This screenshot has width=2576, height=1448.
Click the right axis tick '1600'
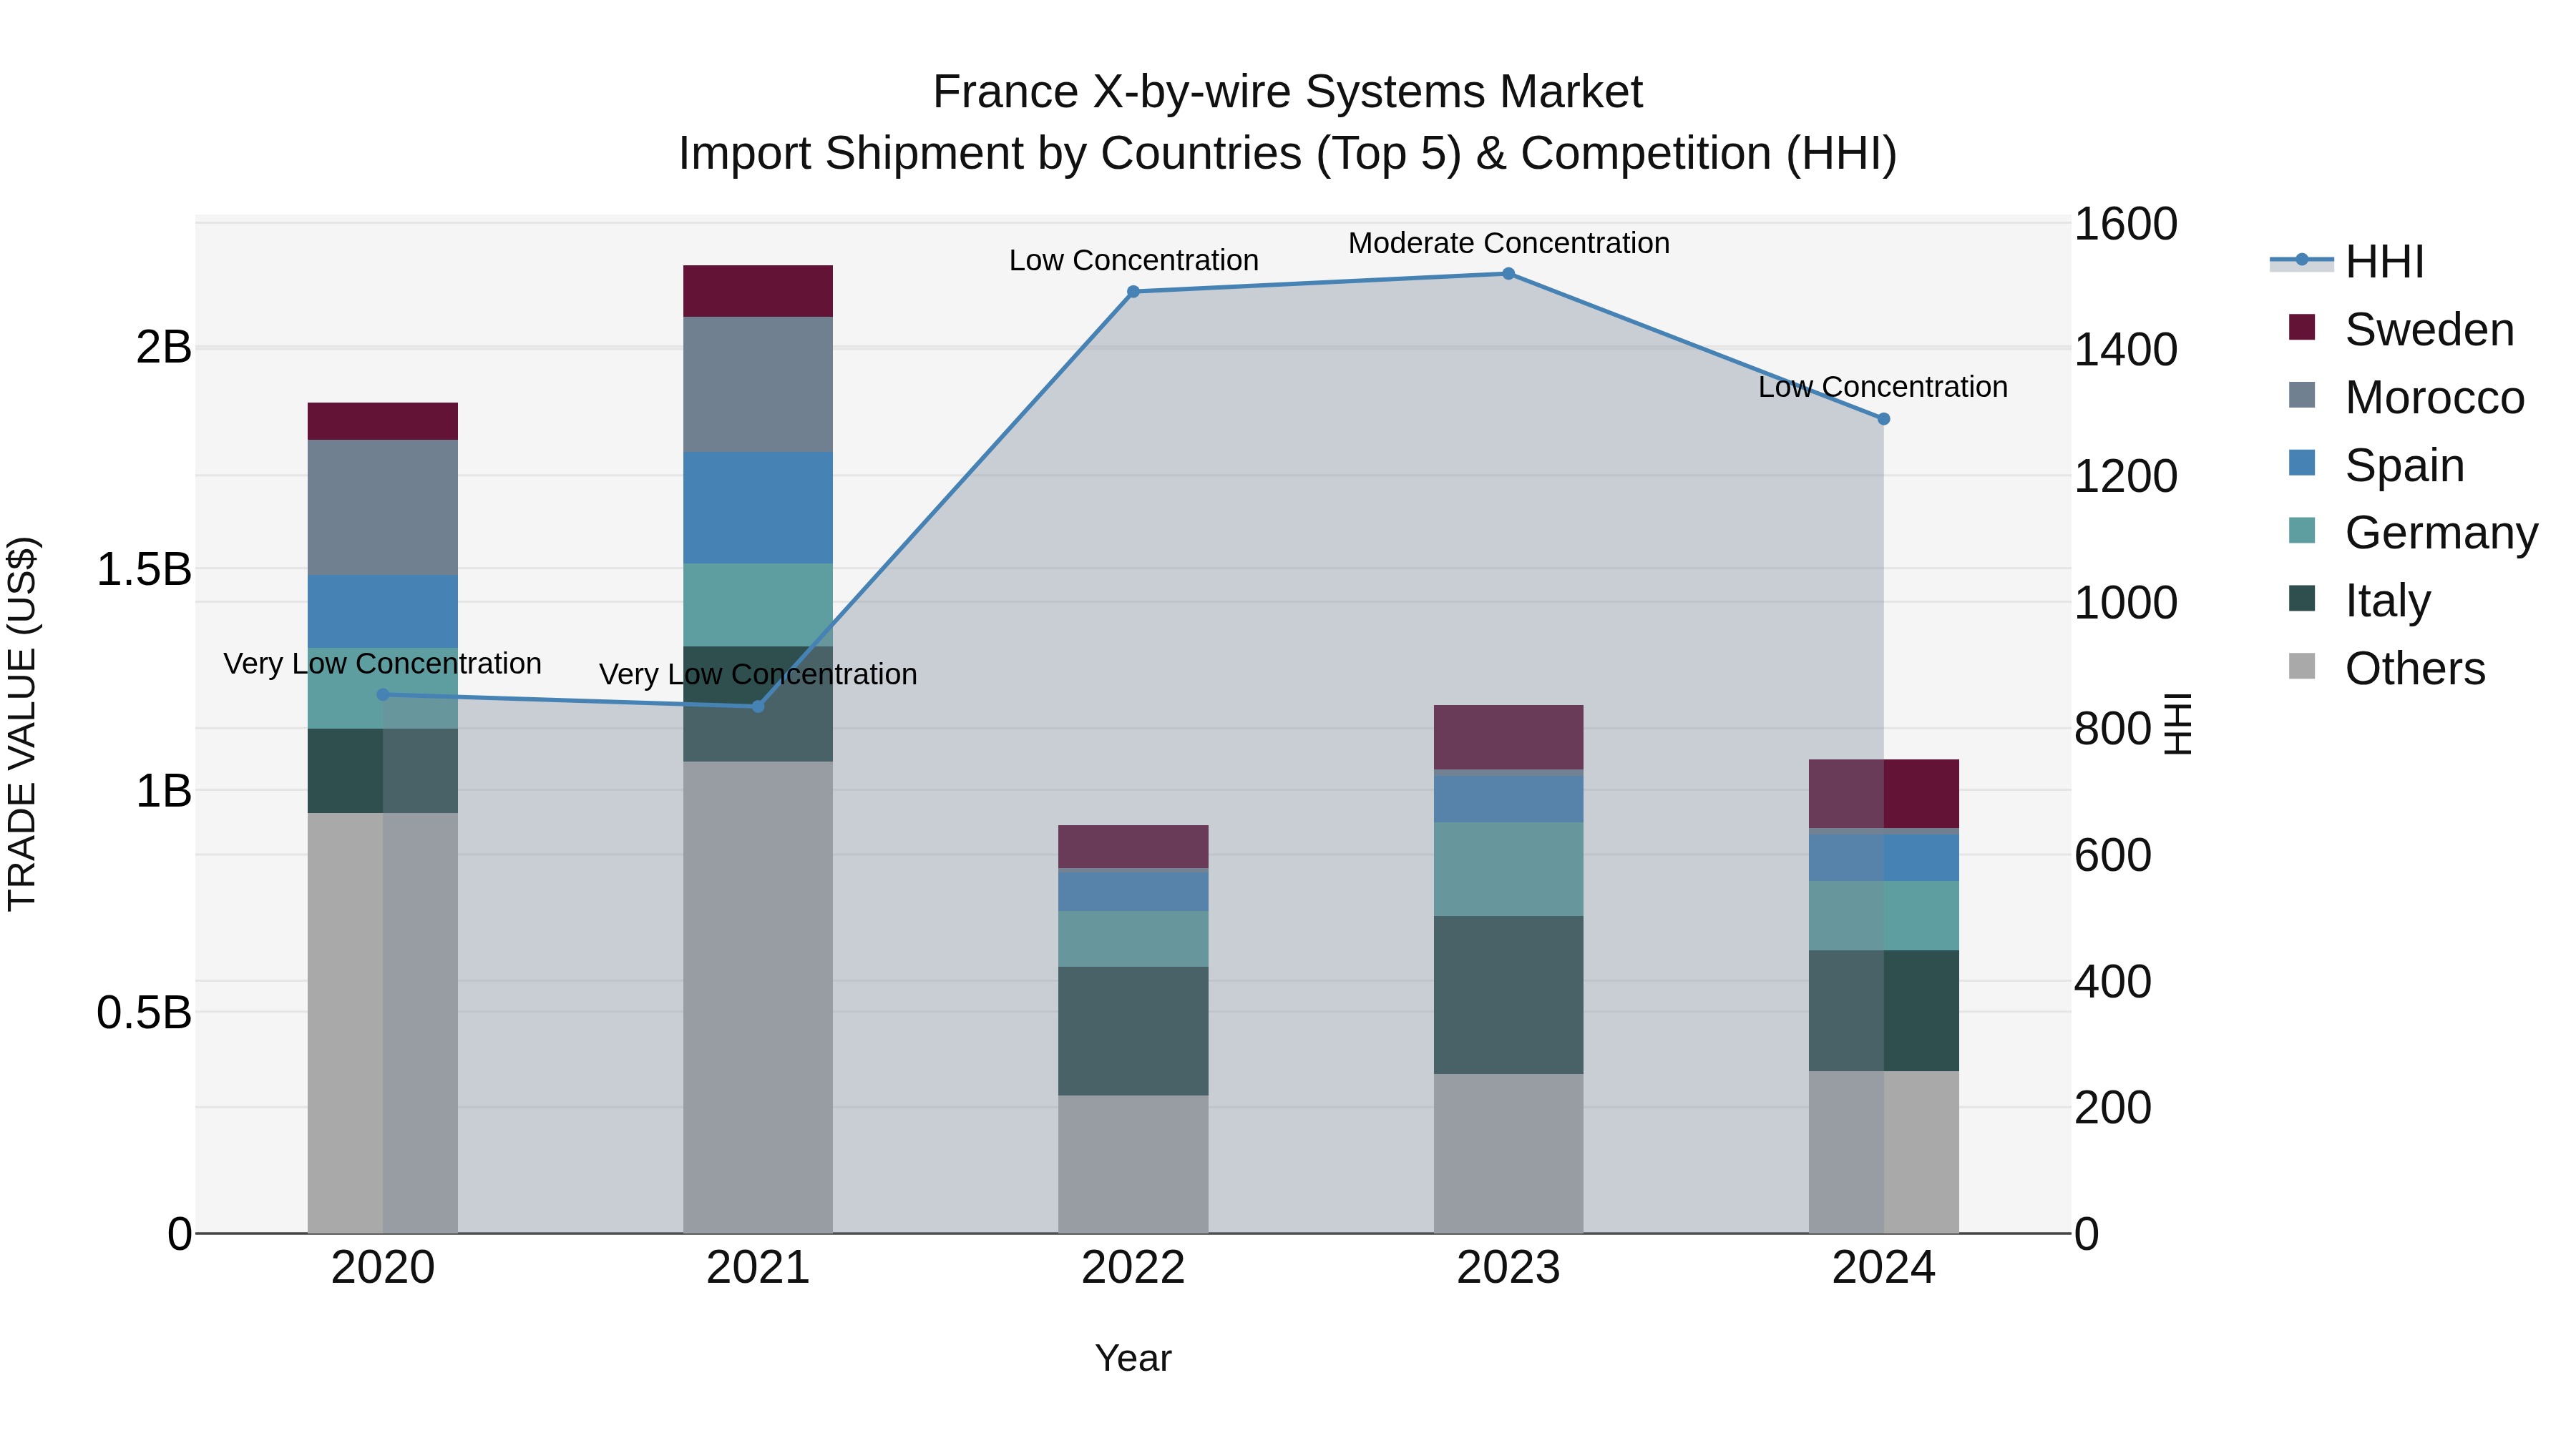click(x=2125, y=224)
